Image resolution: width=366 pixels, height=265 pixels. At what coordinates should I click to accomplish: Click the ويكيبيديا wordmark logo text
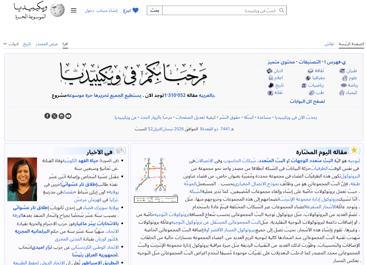30,7
